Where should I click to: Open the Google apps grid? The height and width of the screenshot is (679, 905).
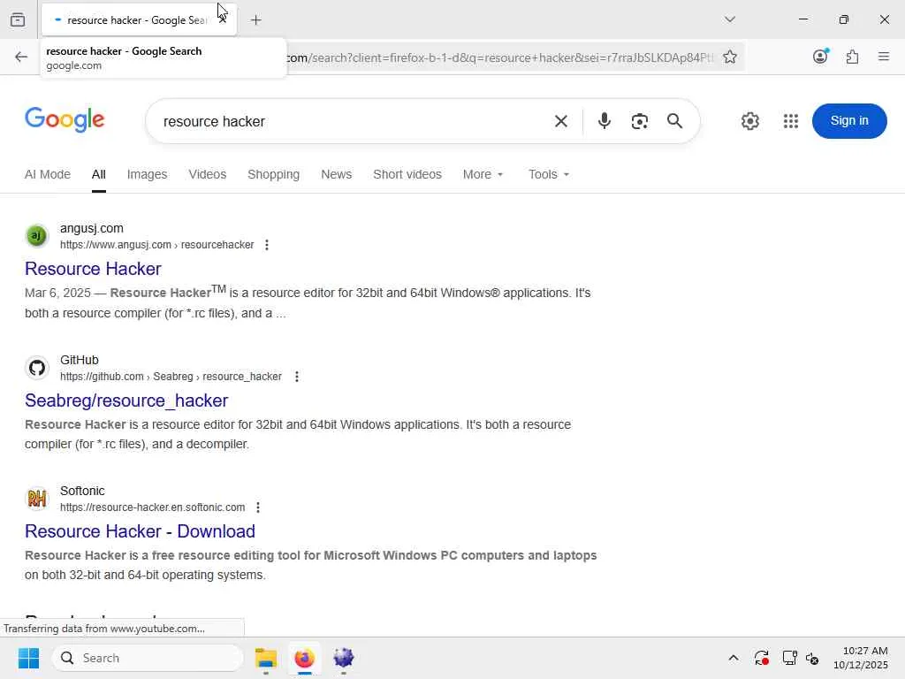point(791,121)
